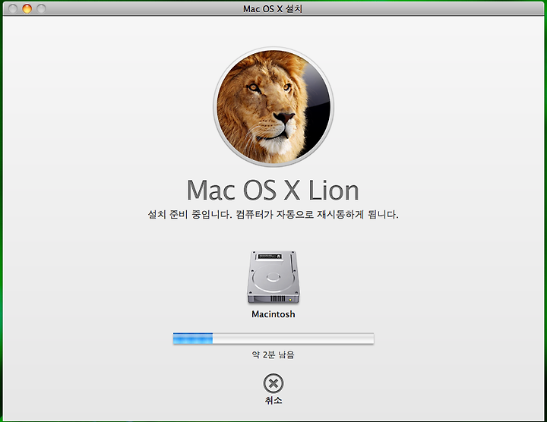This screenshot has width=547, height=422.
Task: Click the circular X cancel icon
Action: coord(273,383)
